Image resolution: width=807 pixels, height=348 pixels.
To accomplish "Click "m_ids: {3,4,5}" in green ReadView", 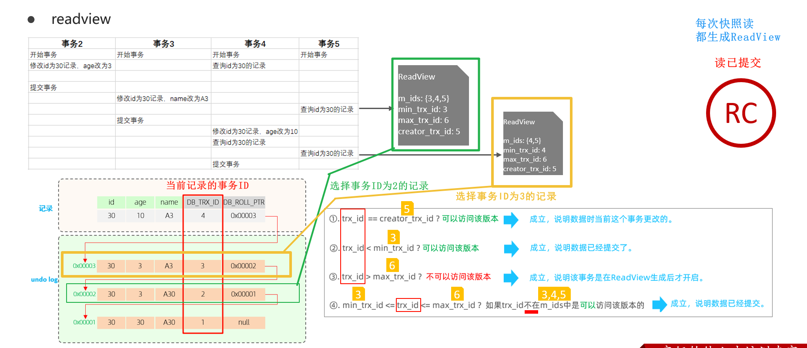I will tap(424, 99).
